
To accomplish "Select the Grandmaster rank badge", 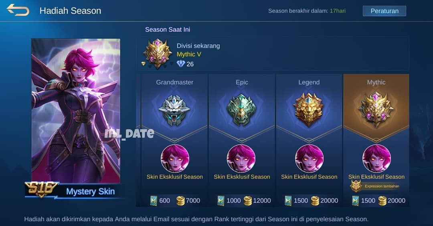I will click(x=174, y=110).
